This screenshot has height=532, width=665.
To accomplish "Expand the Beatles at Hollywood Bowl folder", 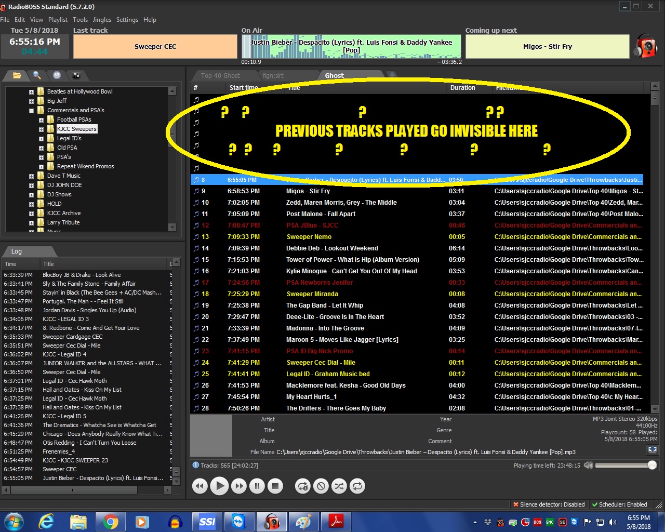I will pyautogui.click(x=31, y=92).
